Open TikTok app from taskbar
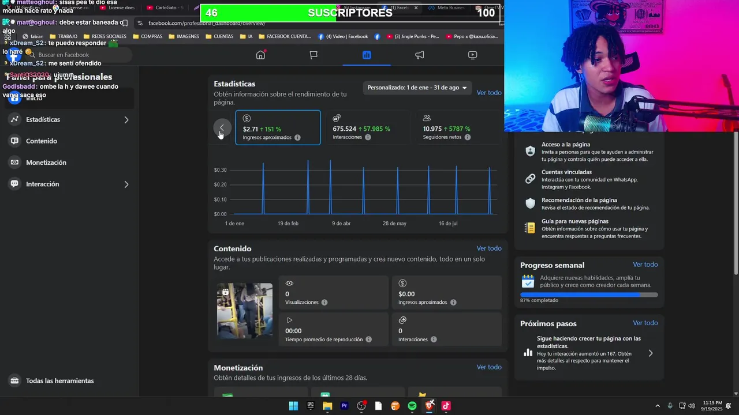 pyautogui.click(x=446, y=406)
